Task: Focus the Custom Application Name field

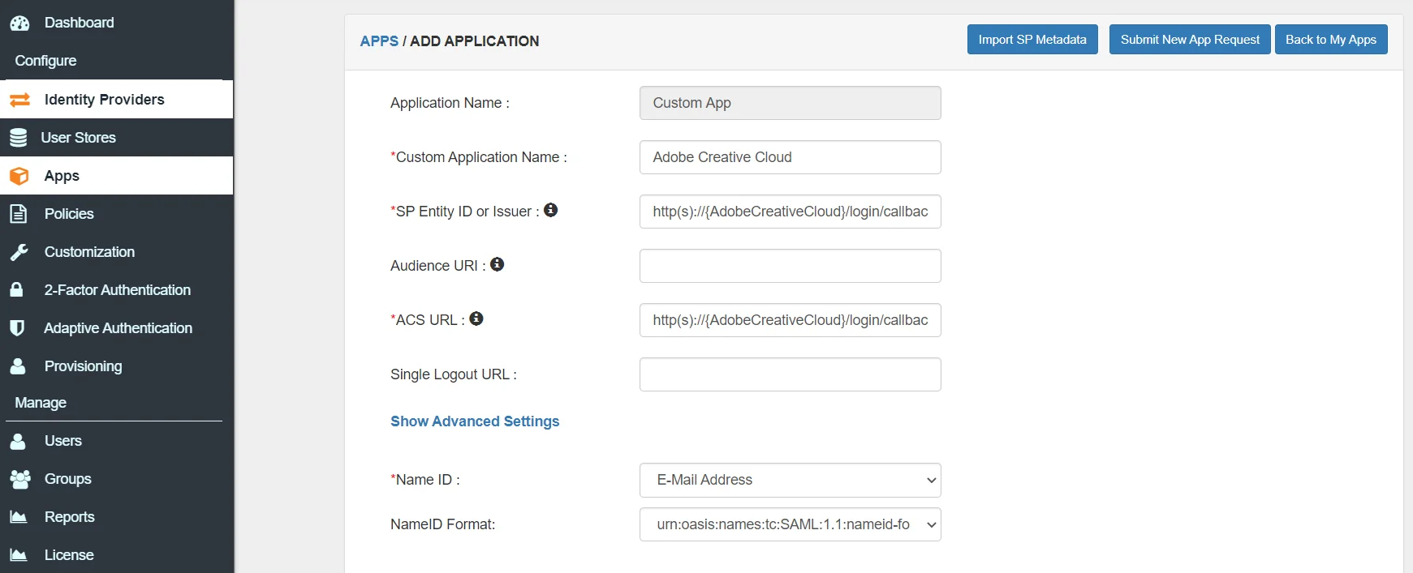Action: (x=791, y=157)
